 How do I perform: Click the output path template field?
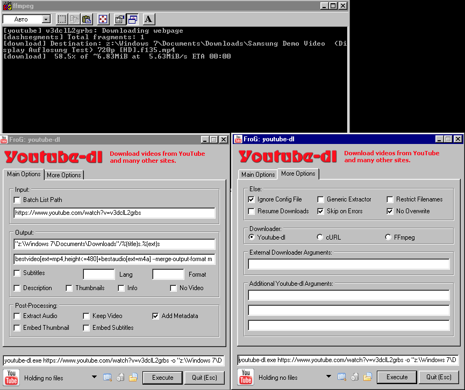[115, 244]
